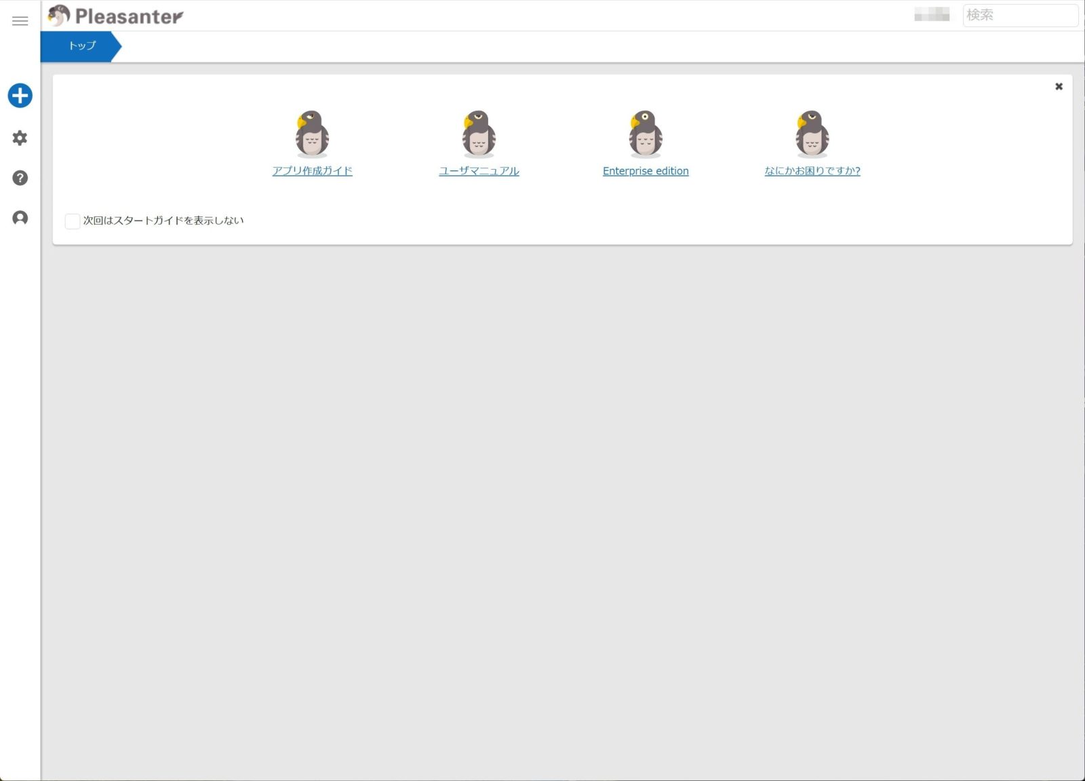Click the bird icon above ユーザマニュアル
Screen dimensions: 1085x781
479,134
